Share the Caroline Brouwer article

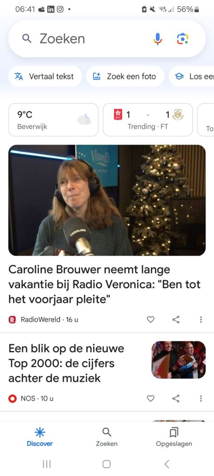176,319
